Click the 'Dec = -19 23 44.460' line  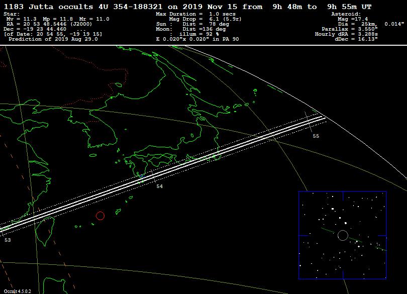[x=35, y=29]
